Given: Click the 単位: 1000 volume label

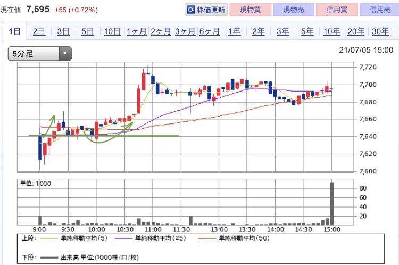Looking at the screenshot, I should 35,184.
